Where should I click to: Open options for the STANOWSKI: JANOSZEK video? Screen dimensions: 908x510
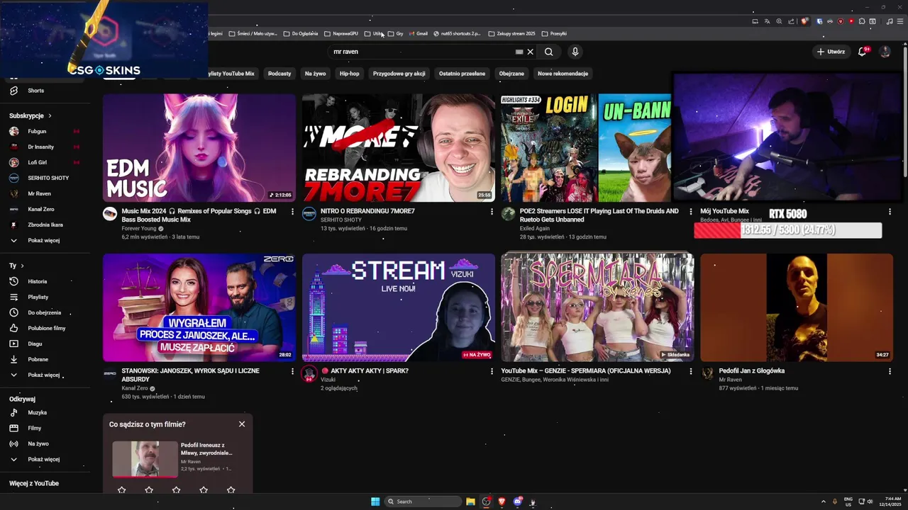point(292,371)
